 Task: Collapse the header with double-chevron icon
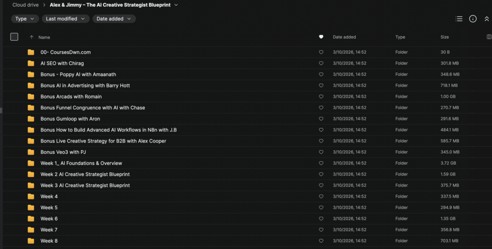pyautogui.click(x=486, y=19)
